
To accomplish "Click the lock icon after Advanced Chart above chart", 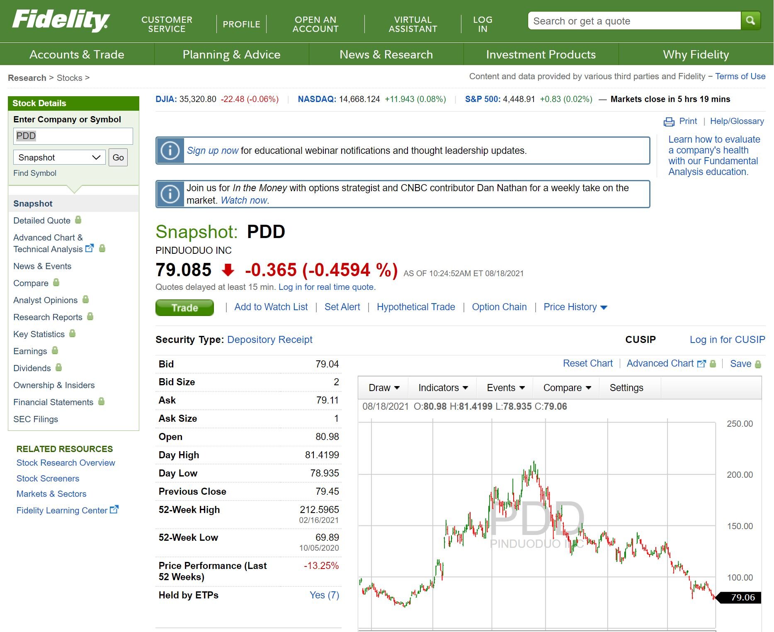I will pos(713,364).
